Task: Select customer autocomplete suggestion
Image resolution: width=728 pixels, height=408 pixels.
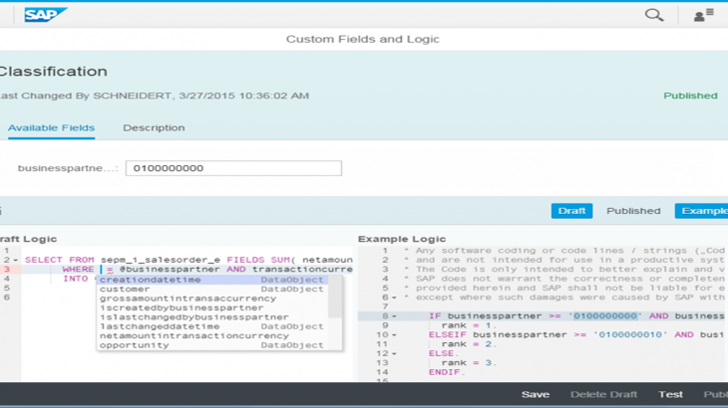Action: pyautogui.click(x=212, y=289)
